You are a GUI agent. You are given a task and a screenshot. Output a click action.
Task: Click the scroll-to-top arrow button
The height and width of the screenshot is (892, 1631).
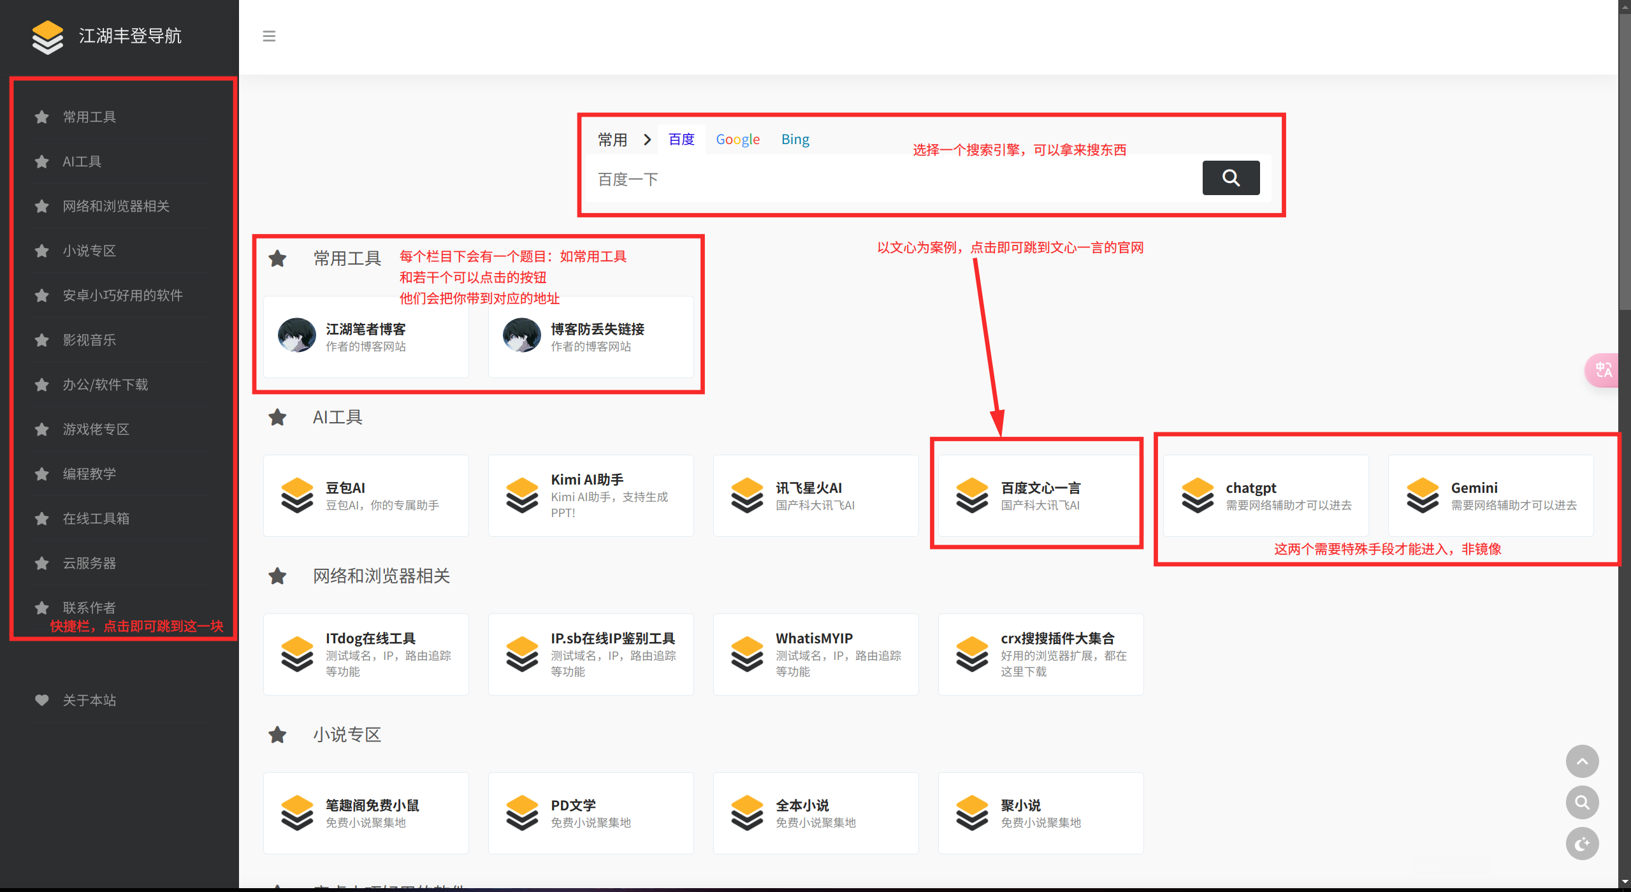pyautogui.click(x=1581, y=761)
